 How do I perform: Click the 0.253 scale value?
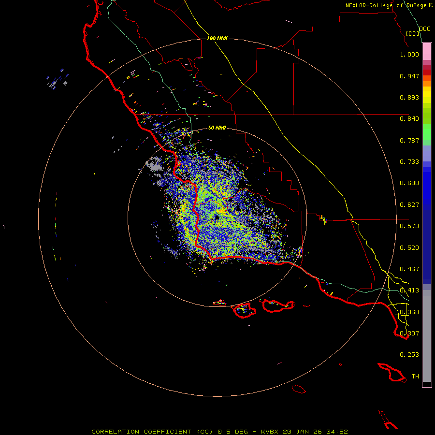tap(409, 355)
